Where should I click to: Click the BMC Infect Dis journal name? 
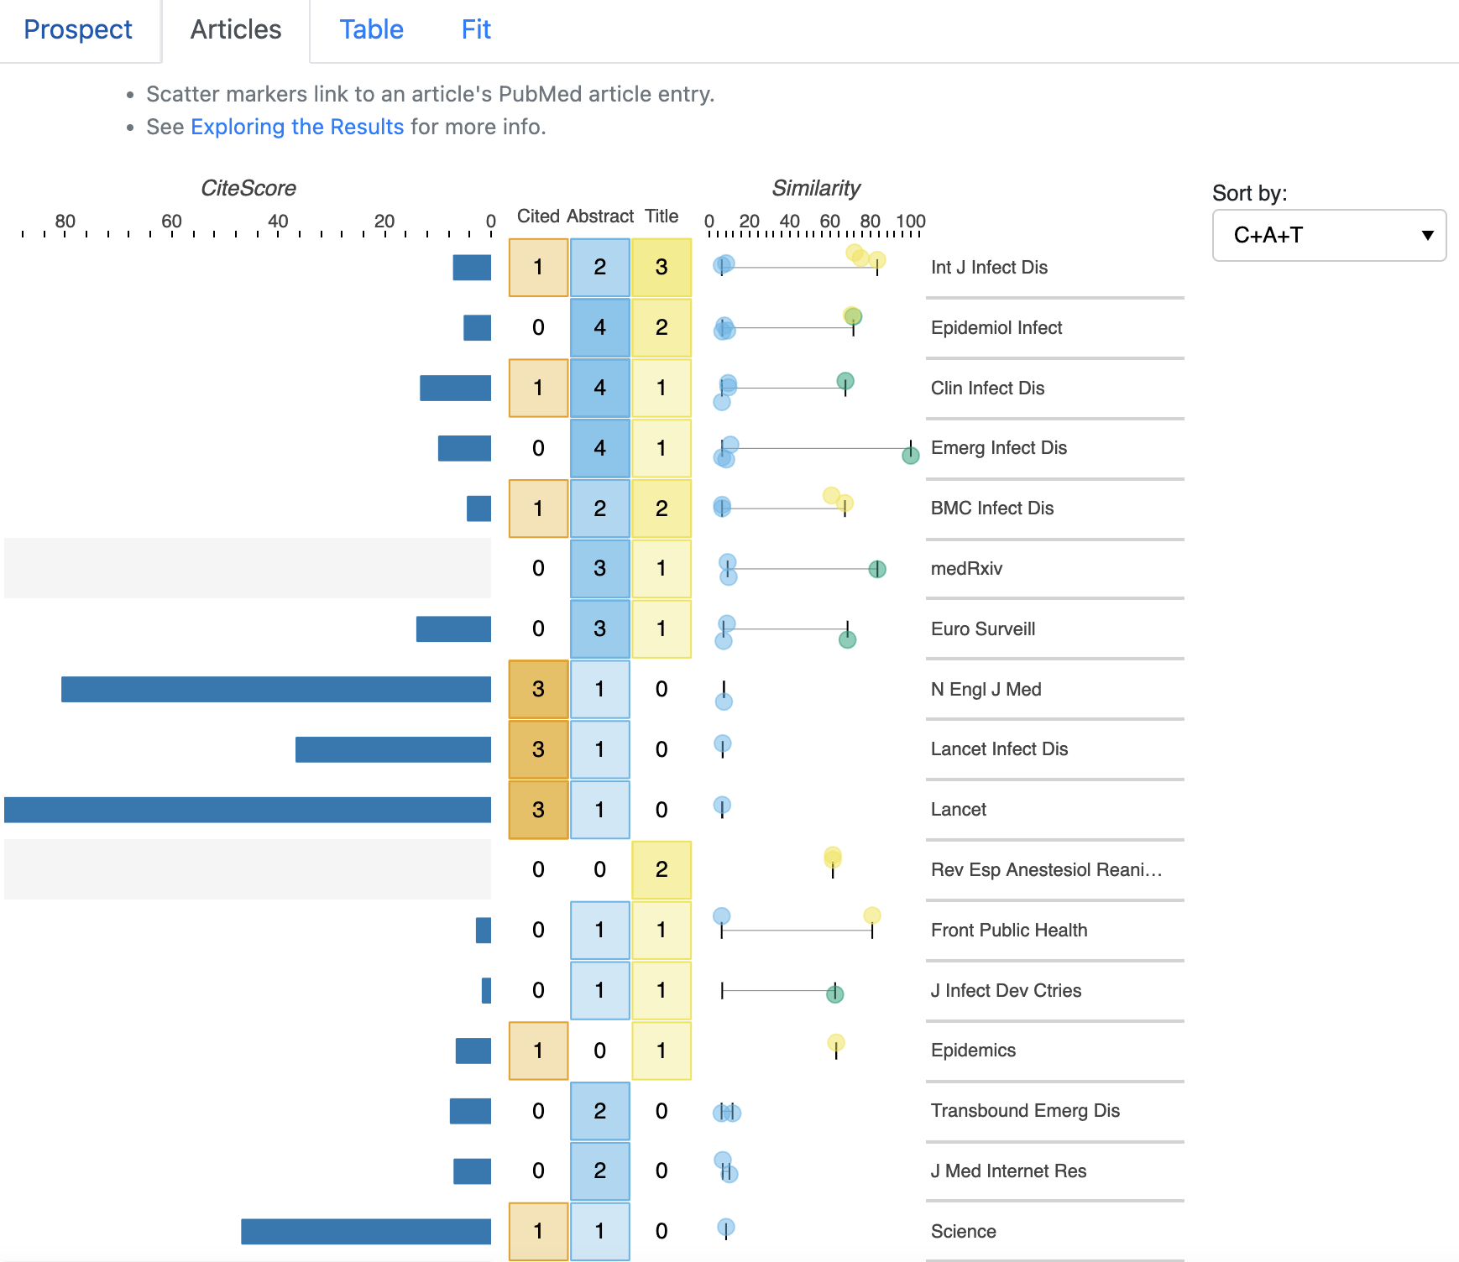tap(991, 508)
